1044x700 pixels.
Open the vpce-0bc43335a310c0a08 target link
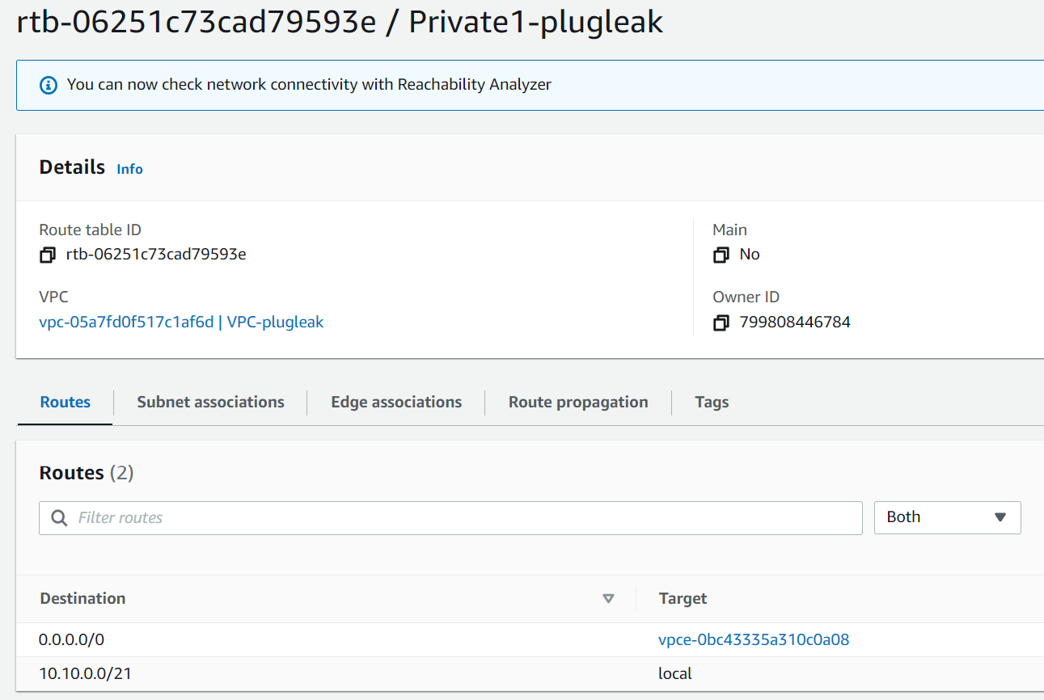point(754,640)
